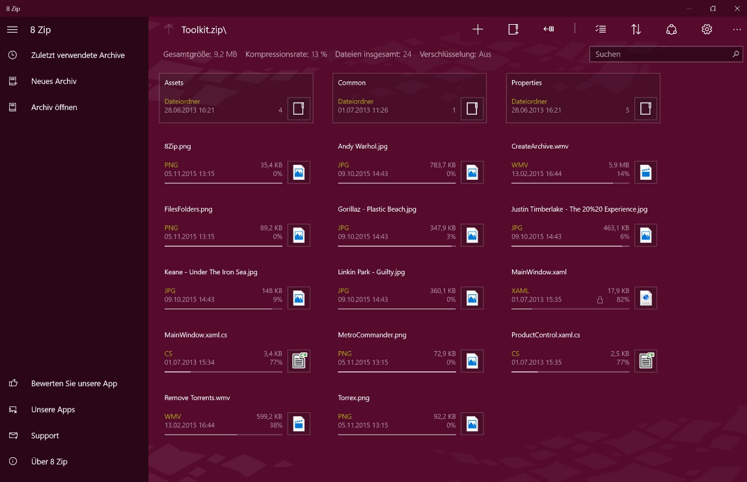Open the more options ellipsis menu
The image size is (747, 482).
pyautogui.click(x=737, y=29)
